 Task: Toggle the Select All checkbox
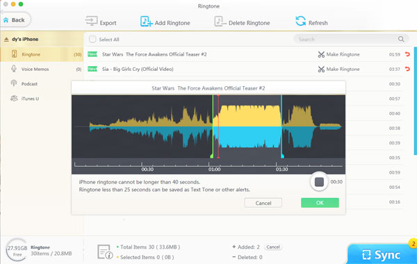(x=92, y=40)
